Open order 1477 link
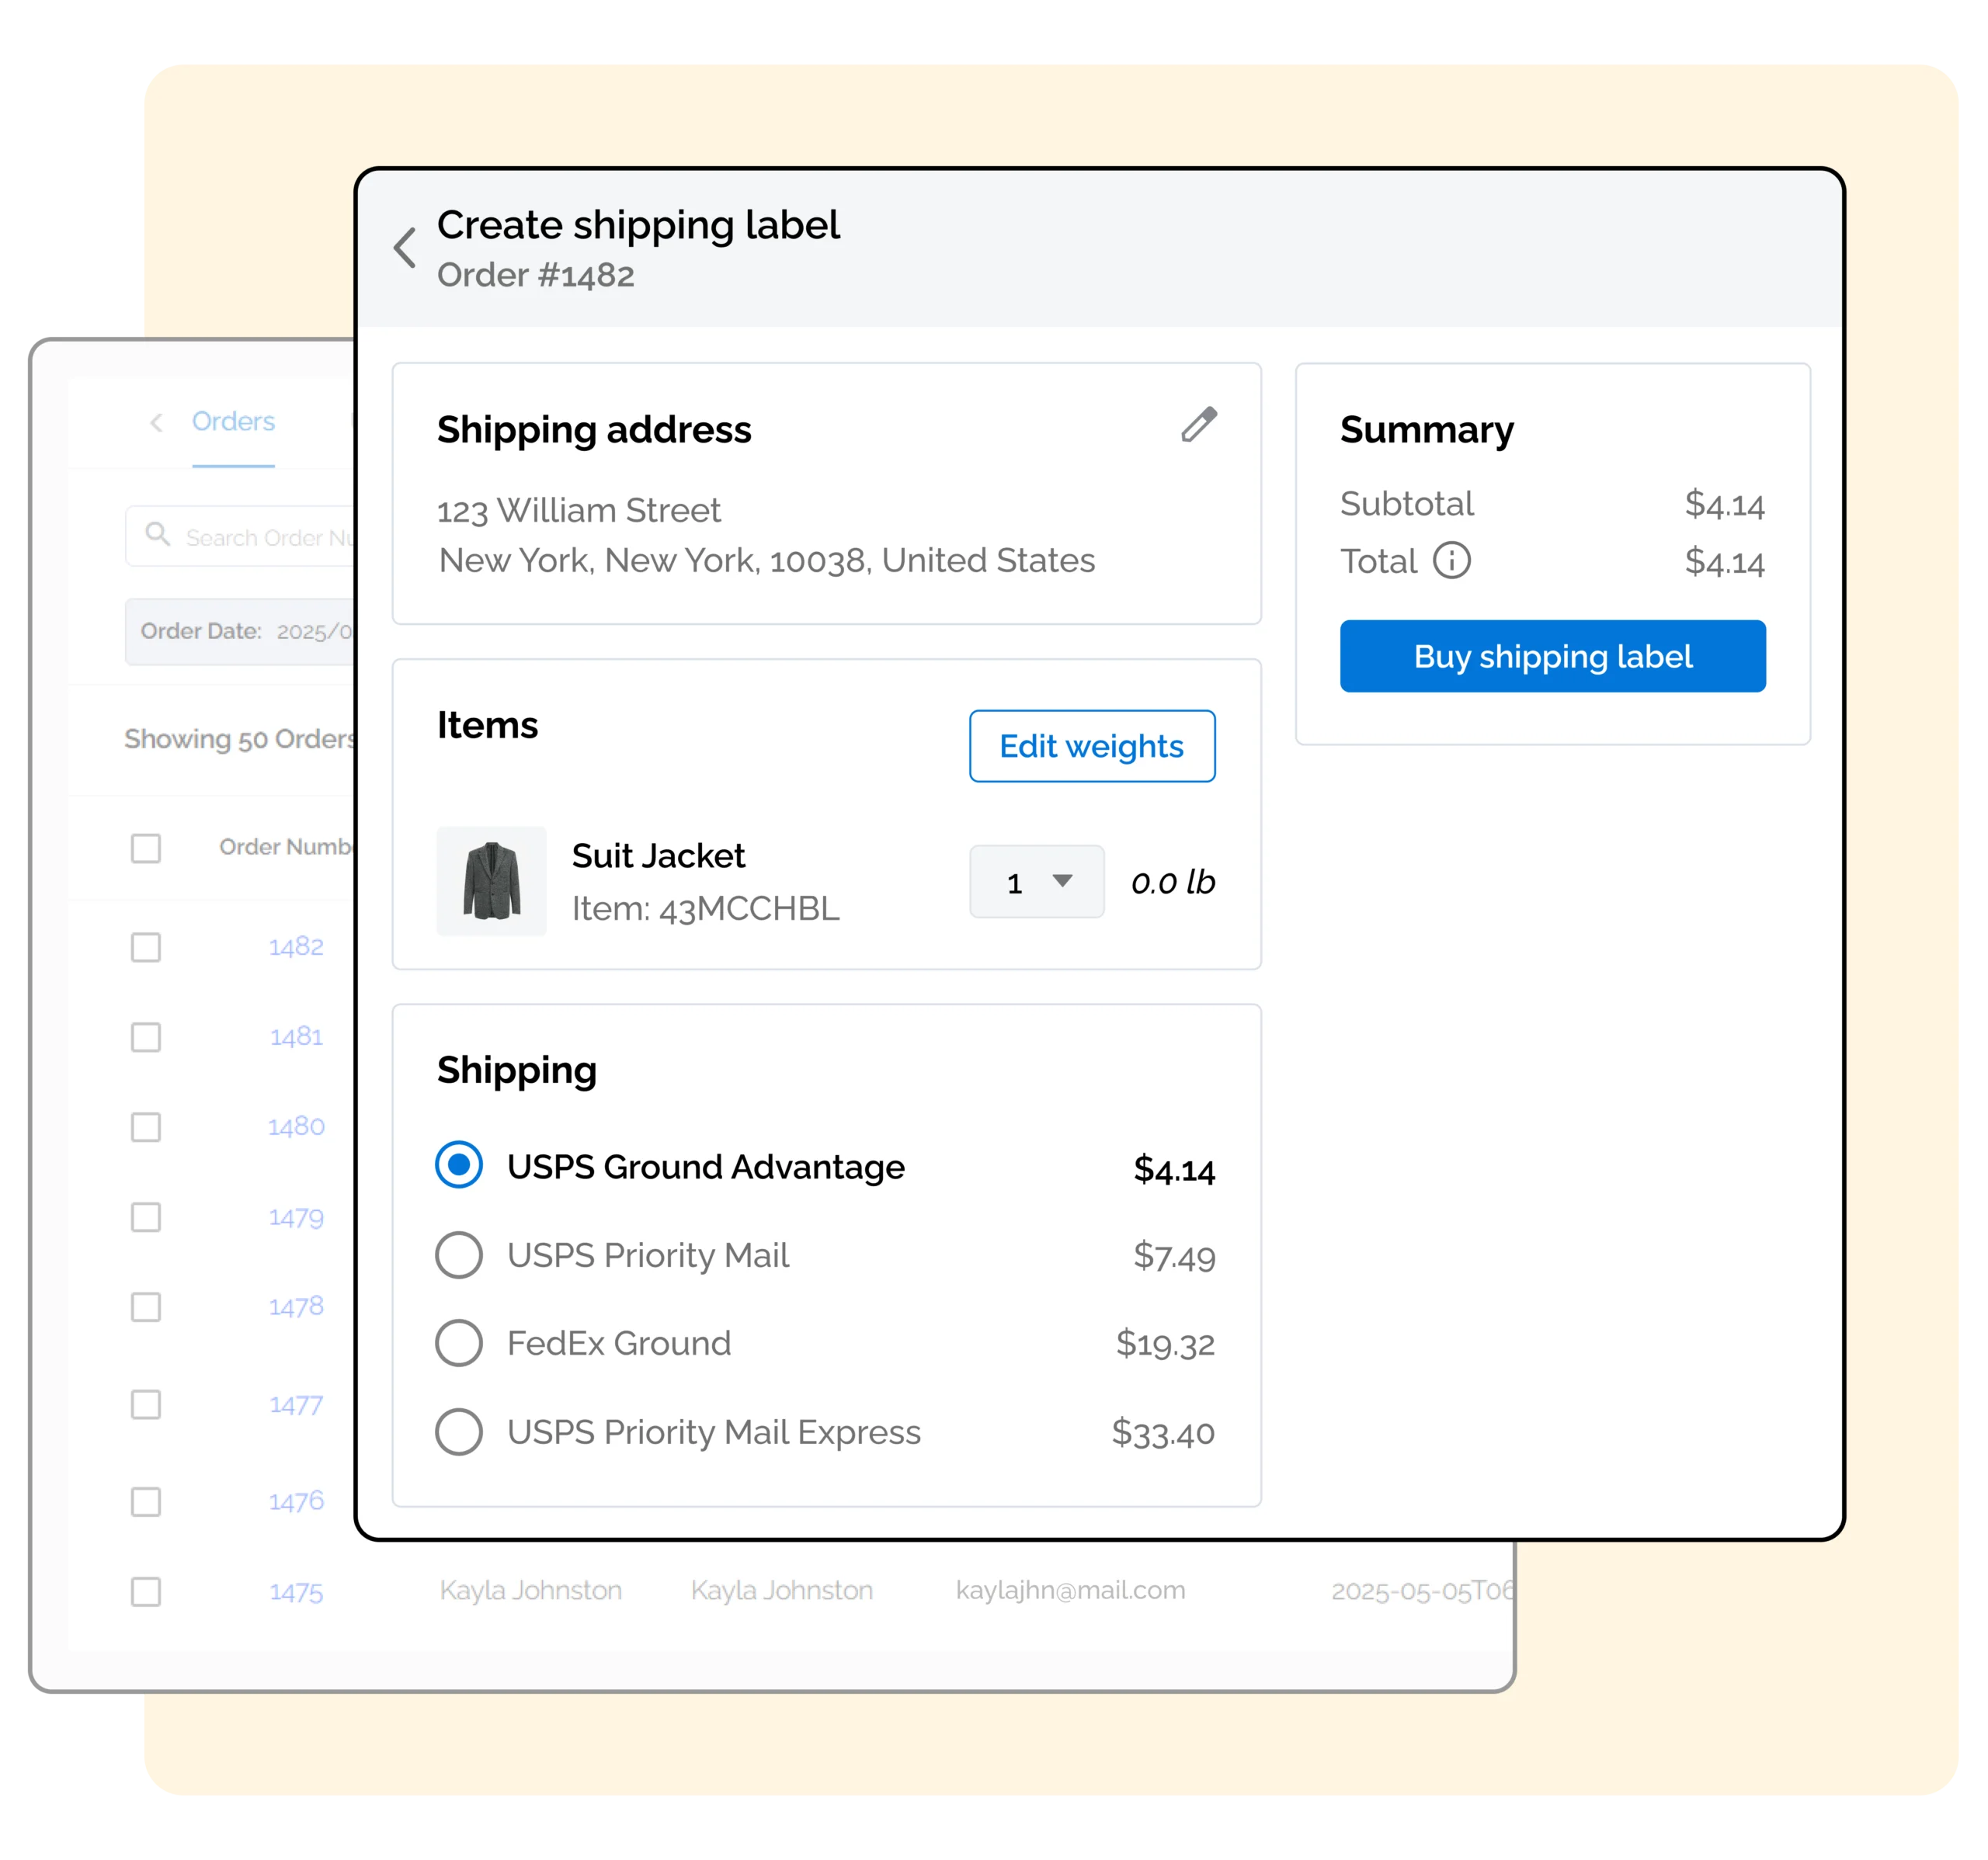Image resolution: width=1988 pixels, height=1860 pixels. (x=296, y=1404)
